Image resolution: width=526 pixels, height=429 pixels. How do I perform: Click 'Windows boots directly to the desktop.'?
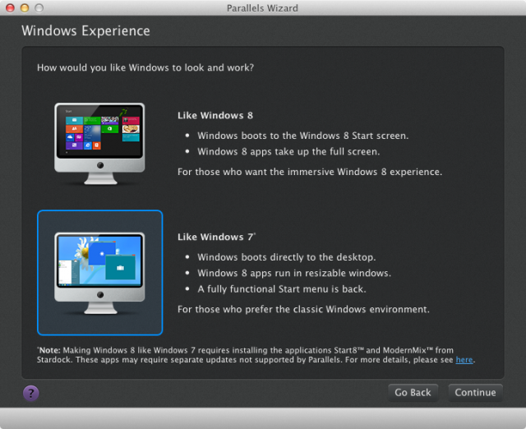[287, 257]
